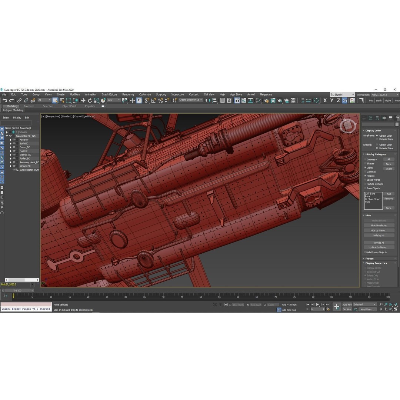Expand the Freeze rollout
This screenshot has width=400, height=400.
tap(369, 259)
